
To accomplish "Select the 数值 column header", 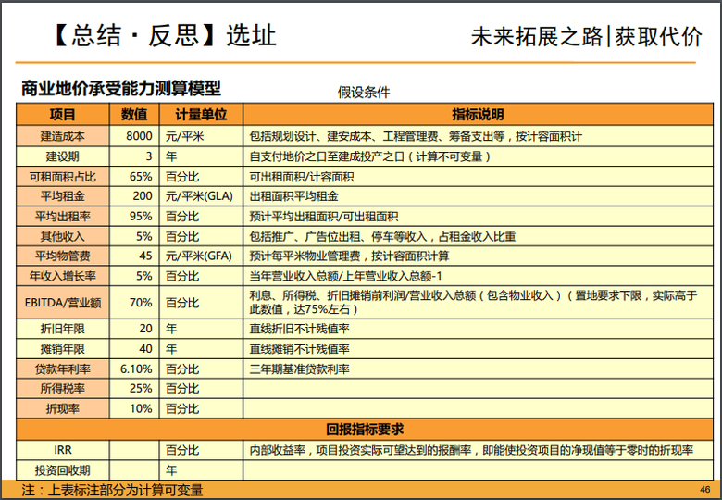I will pos(134,115).
